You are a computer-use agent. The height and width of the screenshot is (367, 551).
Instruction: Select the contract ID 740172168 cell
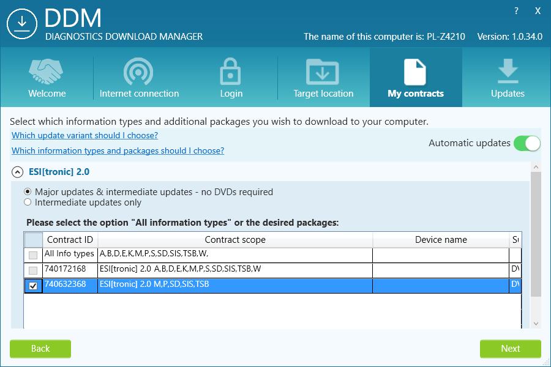pyautogui.click(x=70, y=270)
